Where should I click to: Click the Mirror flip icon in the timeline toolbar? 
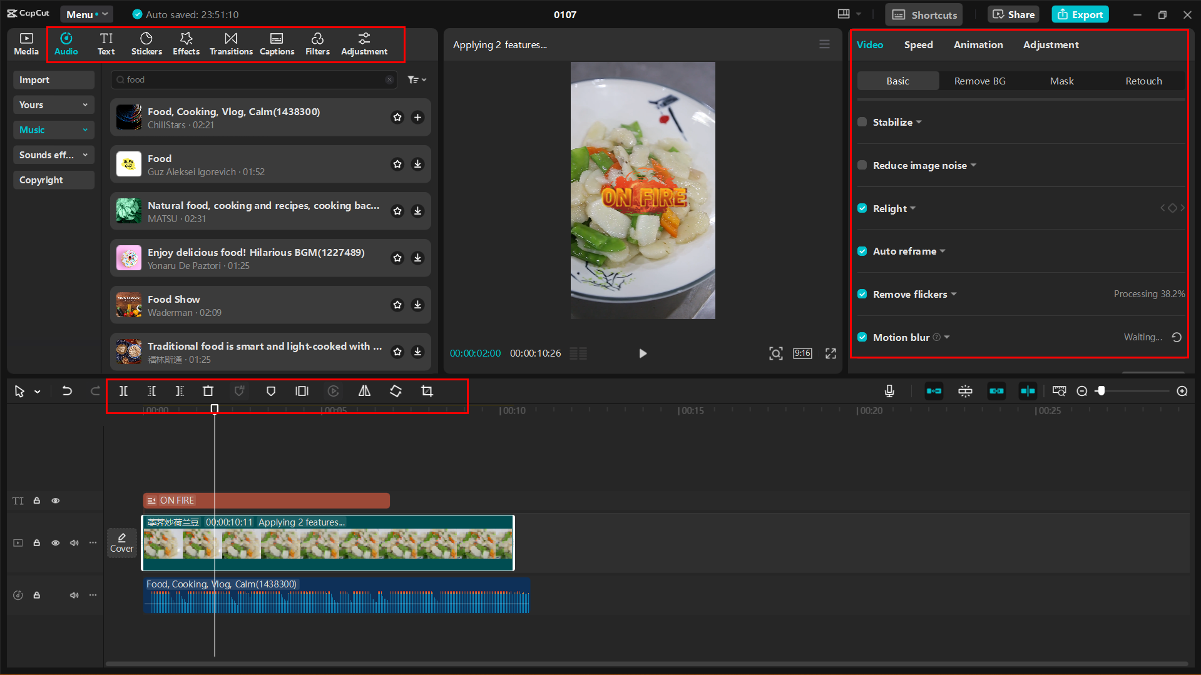[364, 390]
